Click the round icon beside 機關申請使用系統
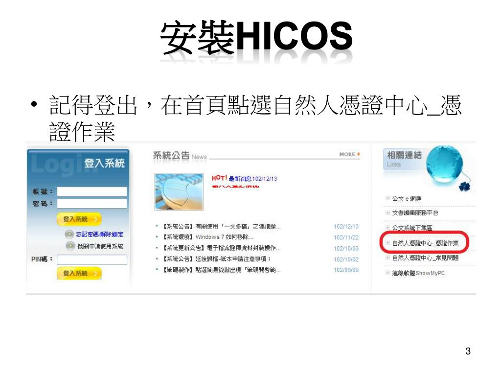501x376 pixels. (x=70, y=246)
